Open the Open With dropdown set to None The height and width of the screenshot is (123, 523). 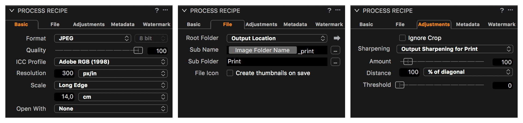111,109
